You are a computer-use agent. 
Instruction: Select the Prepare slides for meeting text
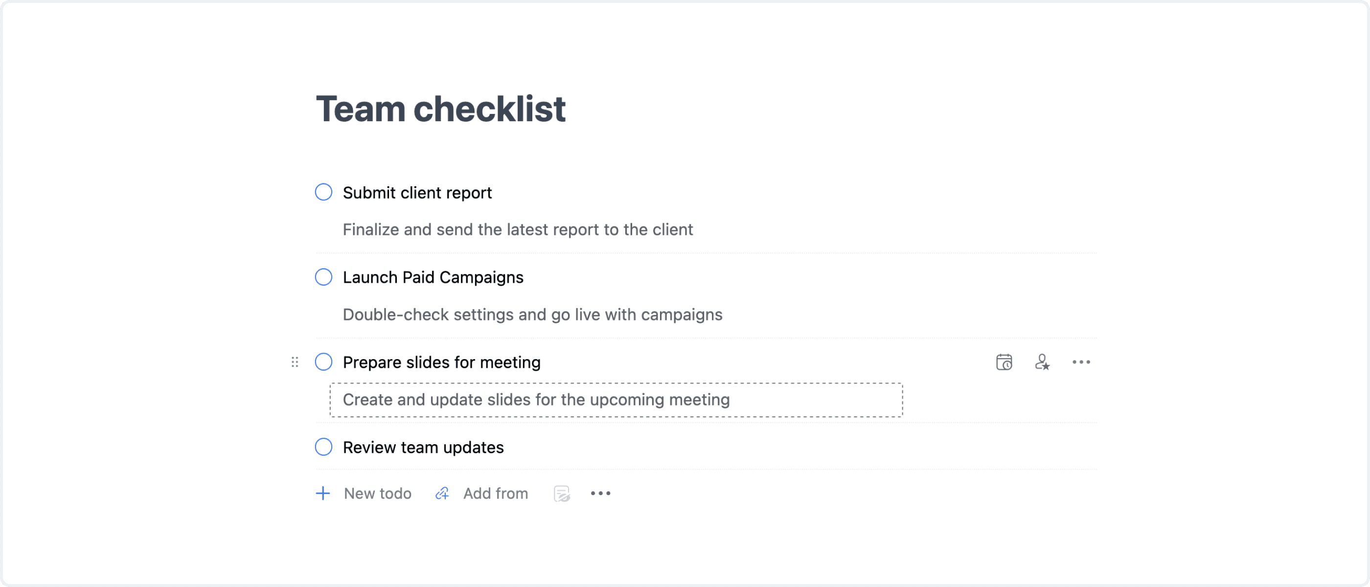pyautogui.click(x=441, y=362)
